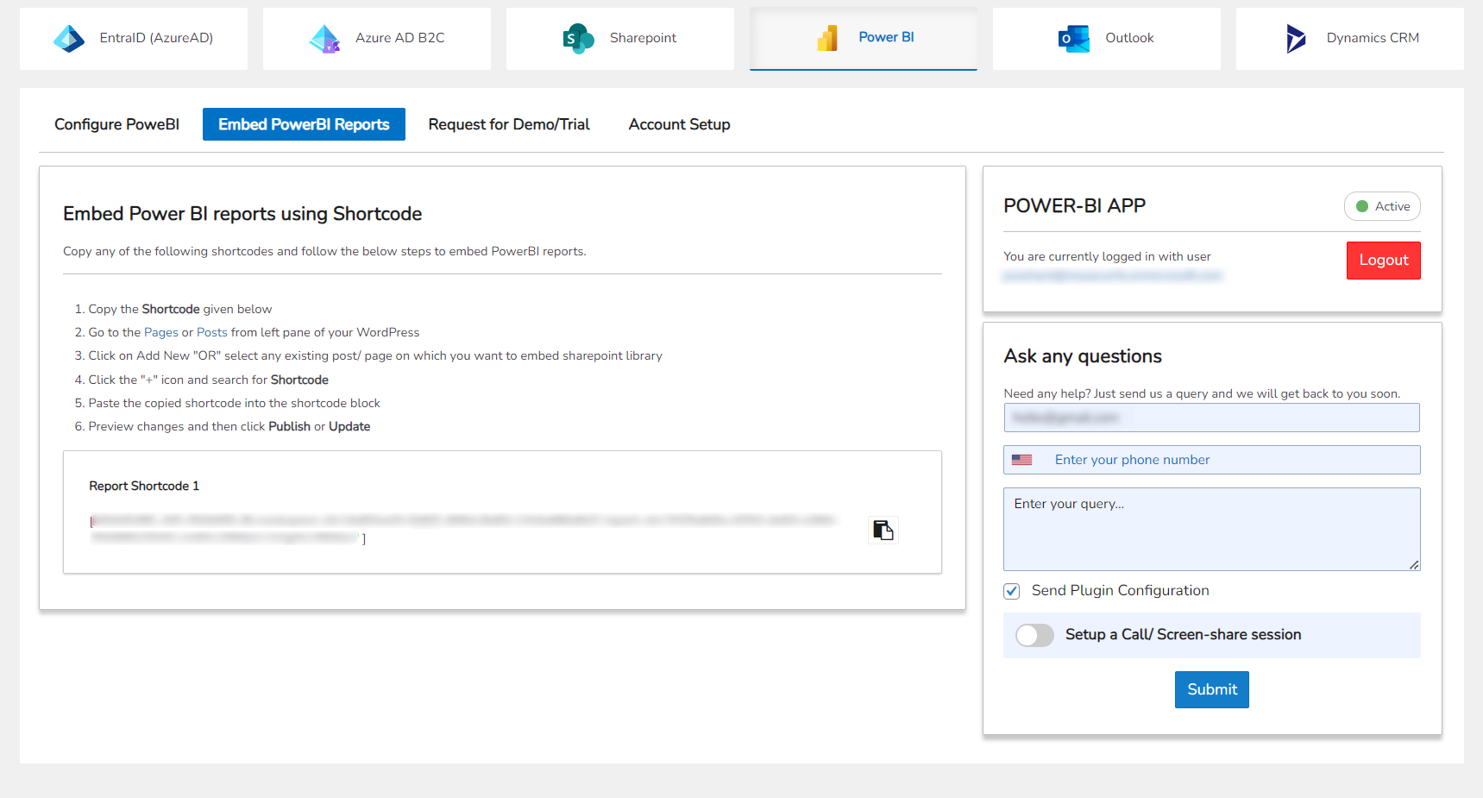Open Configure PoweBI sub-tab
This screenshot has height=798, width=1483.
(x=117, y=124)
